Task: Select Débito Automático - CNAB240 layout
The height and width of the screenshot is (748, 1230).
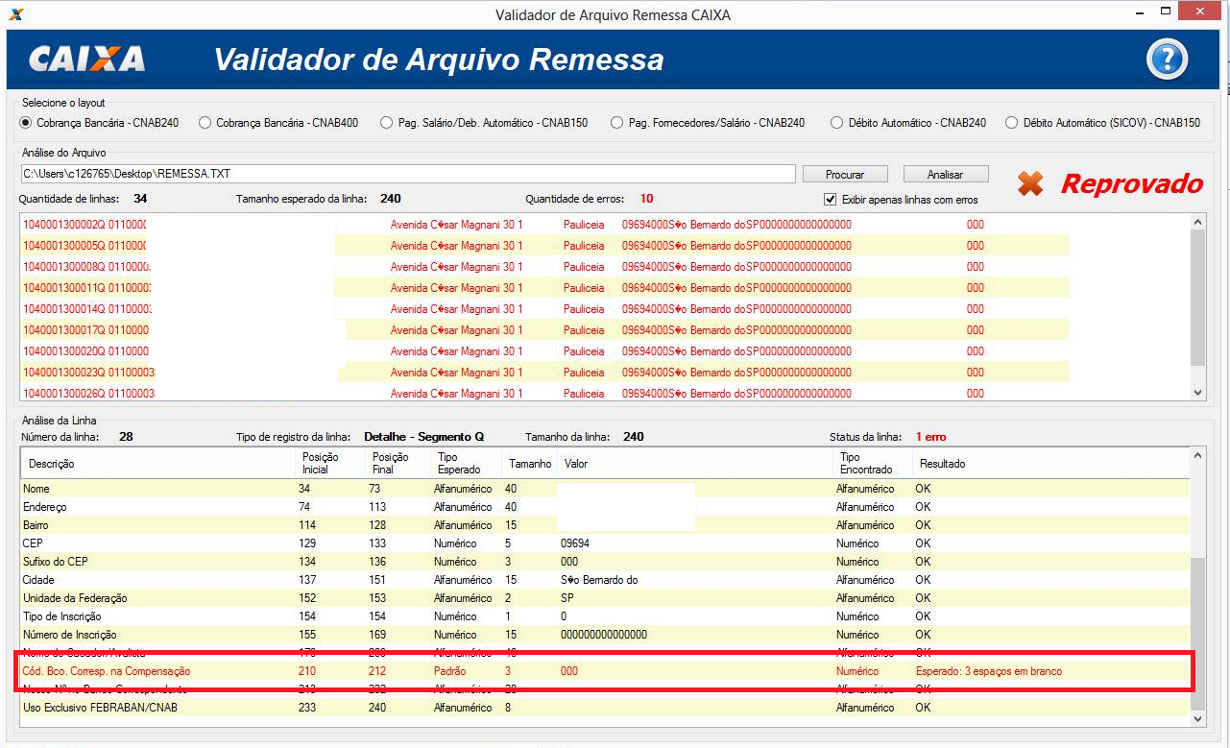Action: pyautogui.click(x=908, y=123)
